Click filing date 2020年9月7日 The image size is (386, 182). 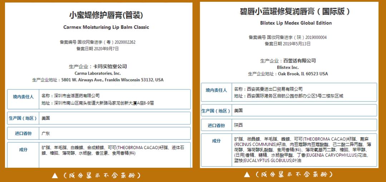(98, 49)
